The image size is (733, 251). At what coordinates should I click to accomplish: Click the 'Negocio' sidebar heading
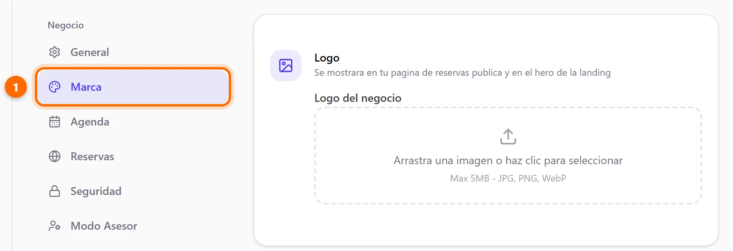coord(66,25)
